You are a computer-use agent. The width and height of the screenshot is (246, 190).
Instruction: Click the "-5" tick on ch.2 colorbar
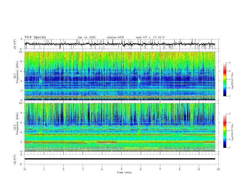pos(229,131)
